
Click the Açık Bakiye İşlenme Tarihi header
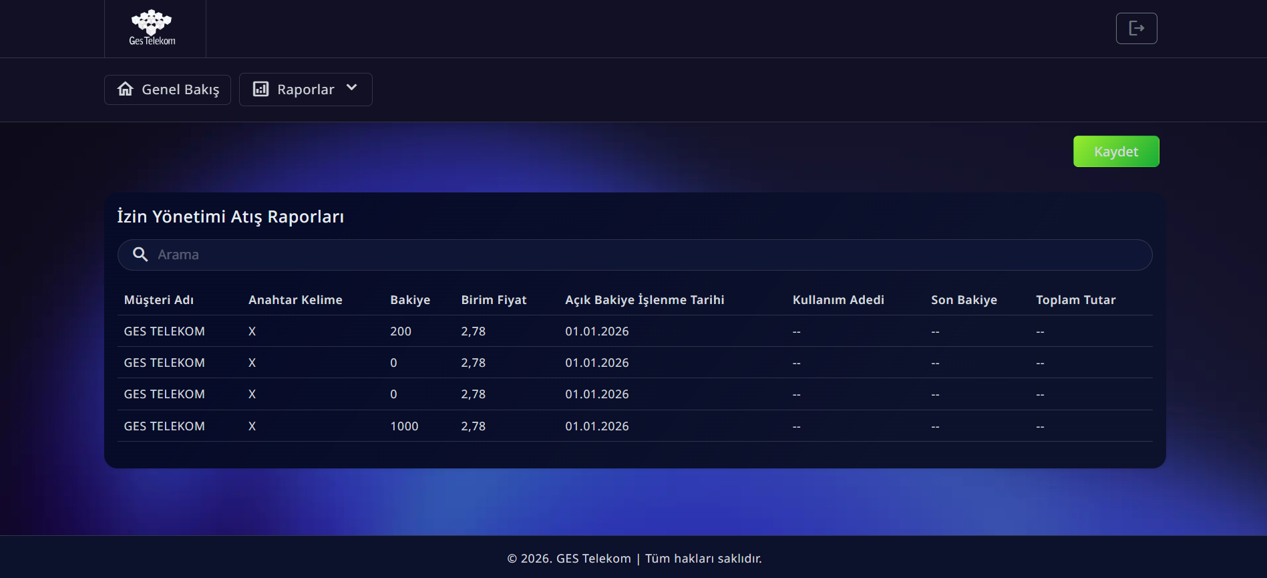click(645, 300)
